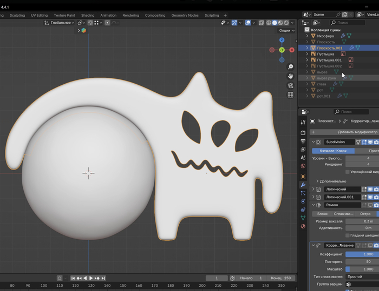The image size is (379, 291).
Task: Switch orthographic/perspective grid icon
Action: (291, 95)
